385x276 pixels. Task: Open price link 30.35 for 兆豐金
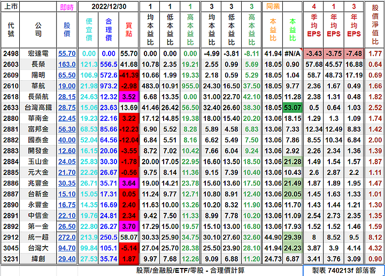coord(67,183)
